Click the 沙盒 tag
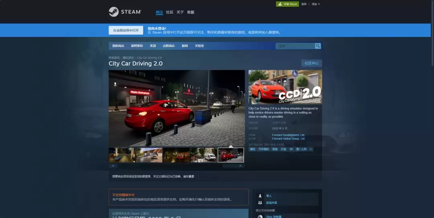Viewport: 434px width, 218px height. tap(283, 149)
